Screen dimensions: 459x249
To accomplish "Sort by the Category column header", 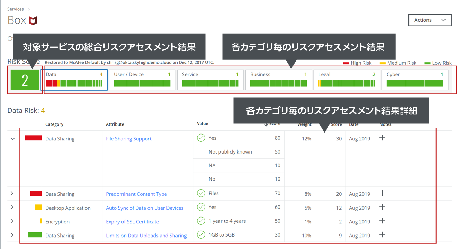I will pyautogui.click(x=54, y=124).
